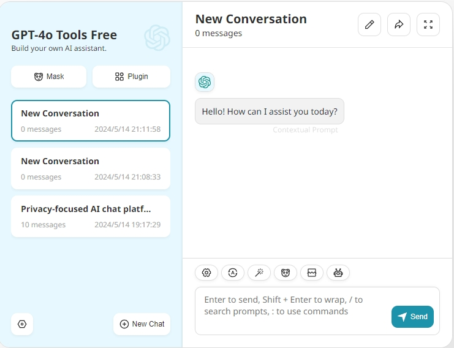Open New Conversation from 21:08:33
Screen dimensions: 454x348
click(91, 168)
